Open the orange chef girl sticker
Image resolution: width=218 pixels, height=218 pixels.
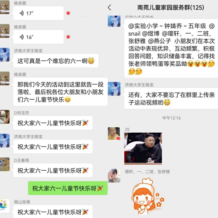click(148, 196)
